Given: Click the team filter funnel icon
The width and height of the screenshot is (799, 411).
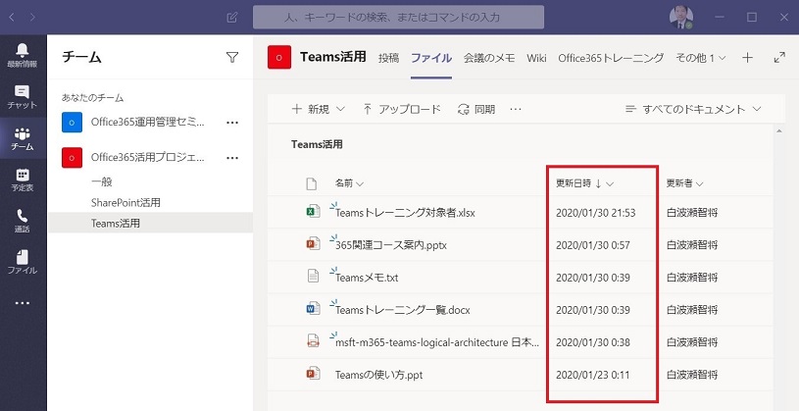Looking at the screenshot, I should pos(232,58).
